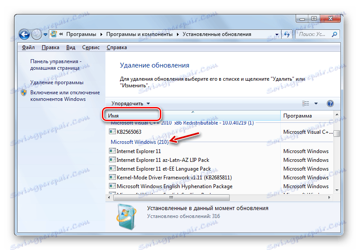
Task: Click the refresh button in address bar
Action: pos(287,34)
